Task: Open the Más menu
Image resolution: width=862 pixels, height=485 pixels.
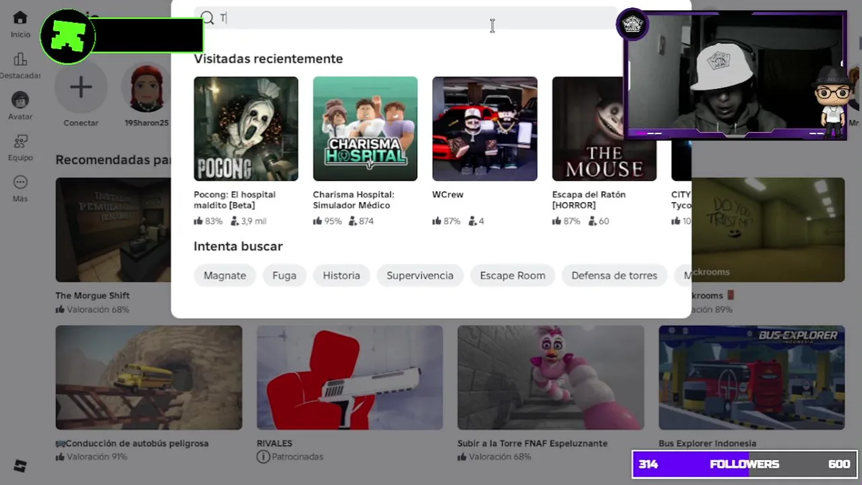Action: 20,189
